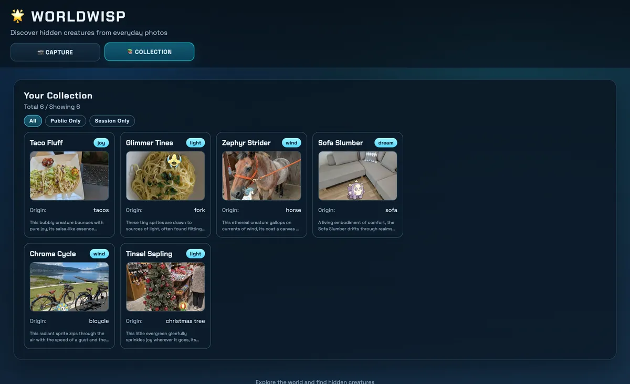
Task: Click the collection icon on the Collection button
Action: 130,52
